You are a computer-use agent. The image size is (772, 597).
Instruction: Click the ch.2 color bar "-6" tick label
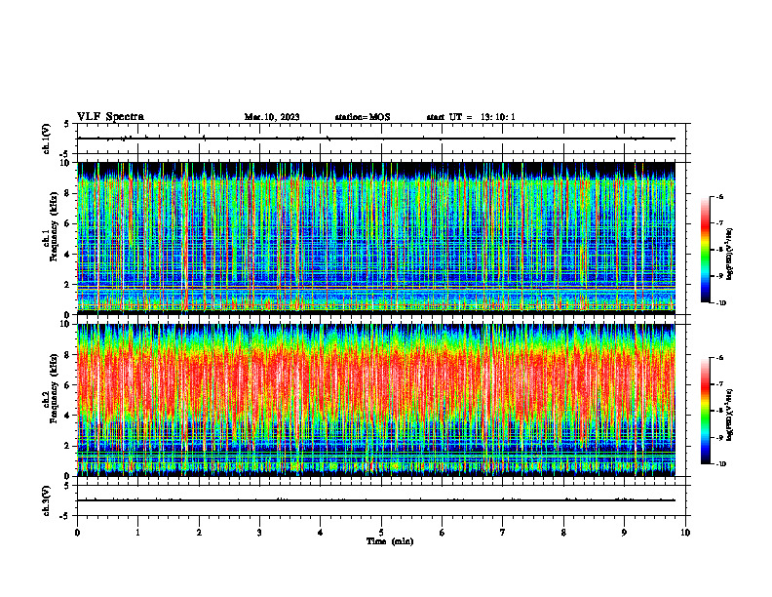click(x=719, y=358)
